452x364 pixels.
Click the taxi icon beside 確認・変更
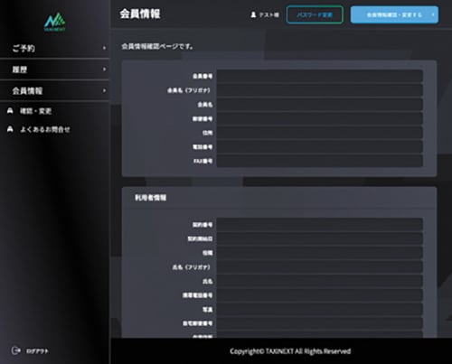[10, 111]
